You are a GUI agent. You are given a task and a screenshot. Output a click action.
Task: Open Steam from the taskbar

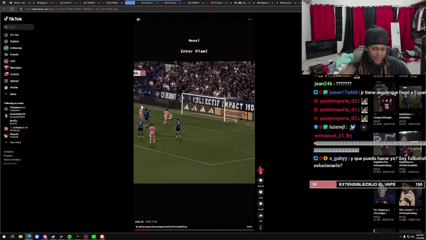pos(53,237)
